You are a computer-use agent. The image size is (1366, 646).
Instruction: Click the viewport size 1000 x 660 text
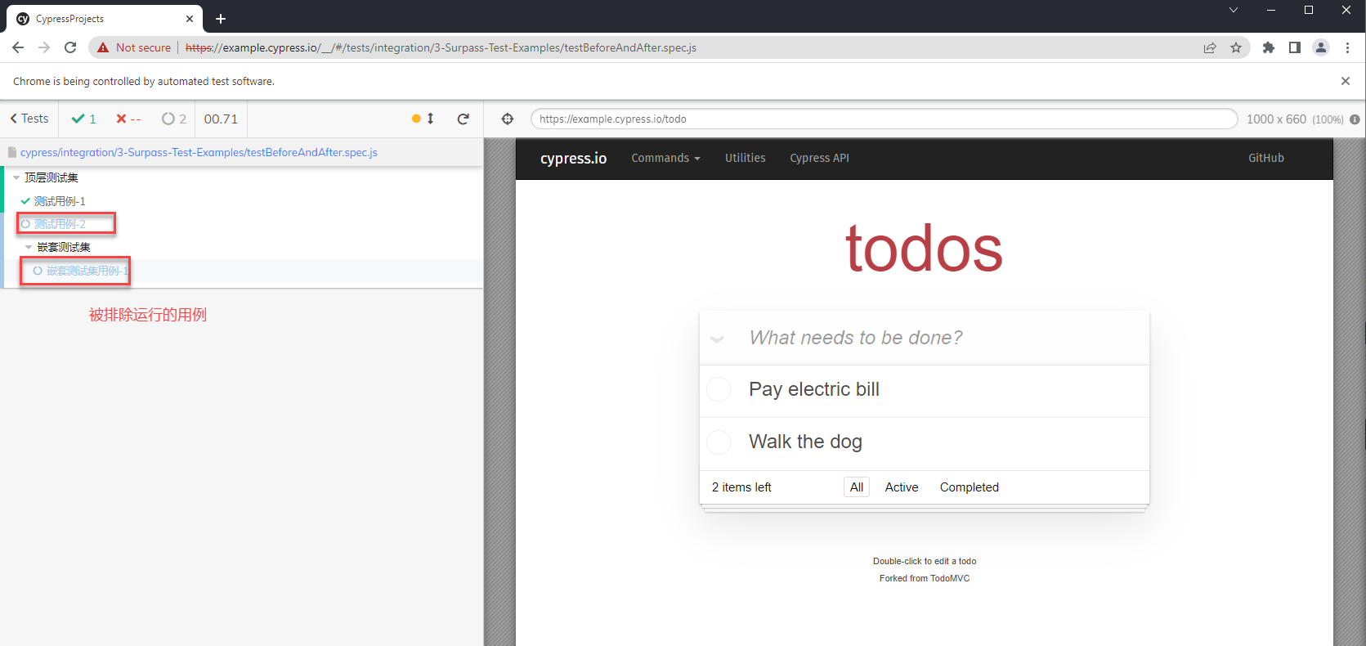(x=1276, y=119)
